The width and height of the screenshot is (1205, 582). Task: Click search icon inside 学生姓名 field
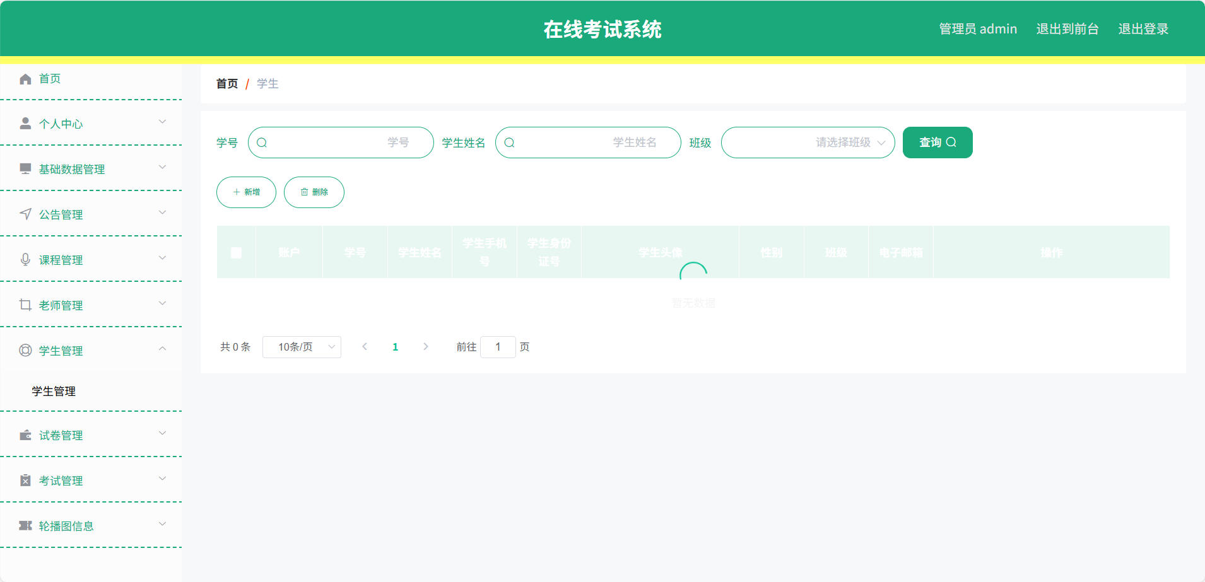[509, 143]
